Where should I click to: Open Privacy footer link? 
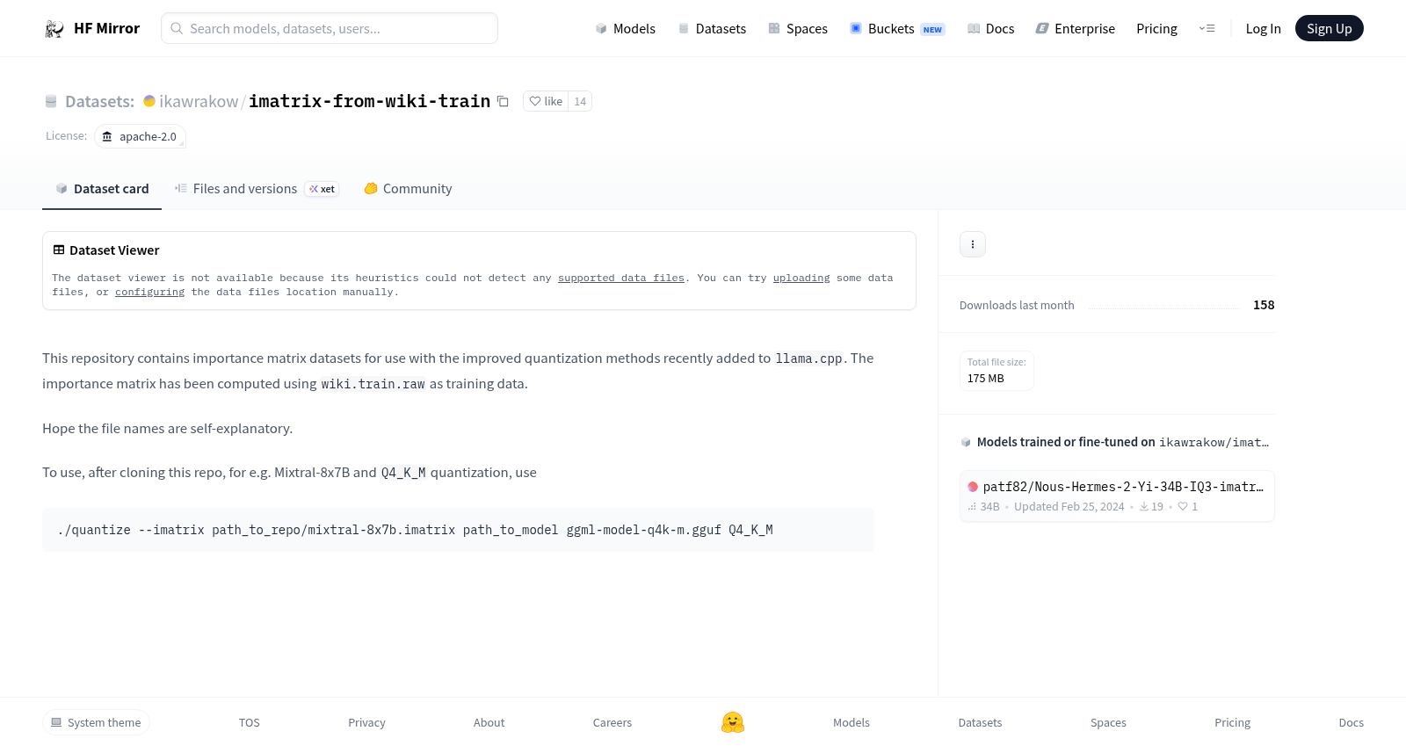(366, 723)
